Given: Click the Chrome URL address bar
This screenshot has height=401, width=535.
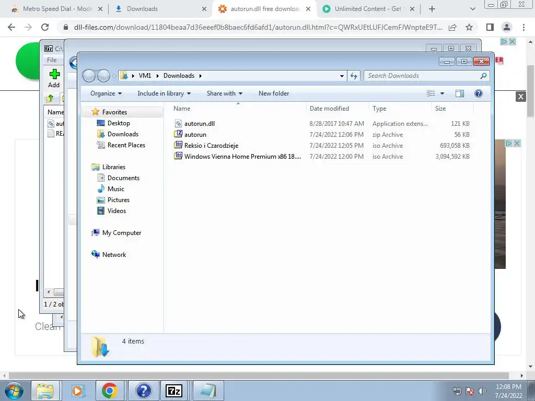Looking at the screenshot, I should point(258,27).
